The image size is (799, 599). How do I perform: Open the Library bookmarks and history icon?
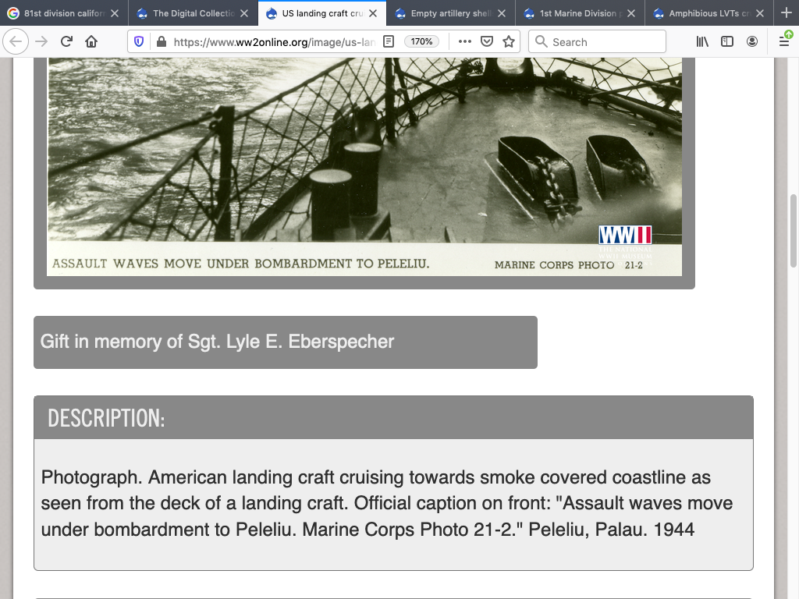click(702, 41)
